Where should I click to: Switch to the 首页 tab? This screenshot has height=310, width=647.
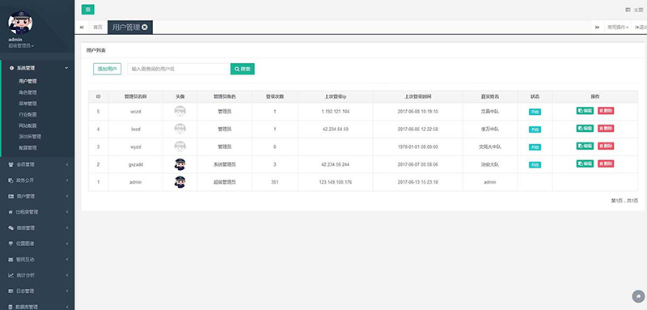97,28
